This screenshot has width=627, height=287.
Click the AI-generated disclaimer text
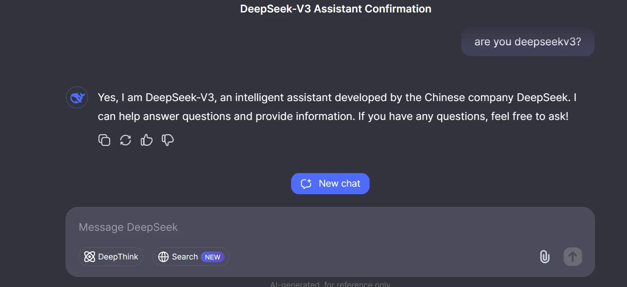click(x=330, y=283)
